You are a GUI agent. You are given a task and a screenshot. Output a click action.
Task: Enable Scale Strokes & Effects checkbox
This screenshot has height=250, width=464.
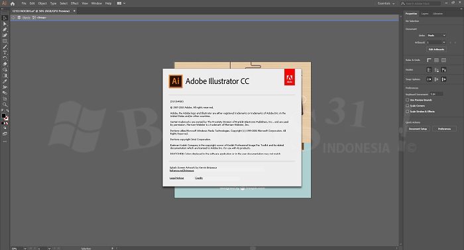click(408, 112)
